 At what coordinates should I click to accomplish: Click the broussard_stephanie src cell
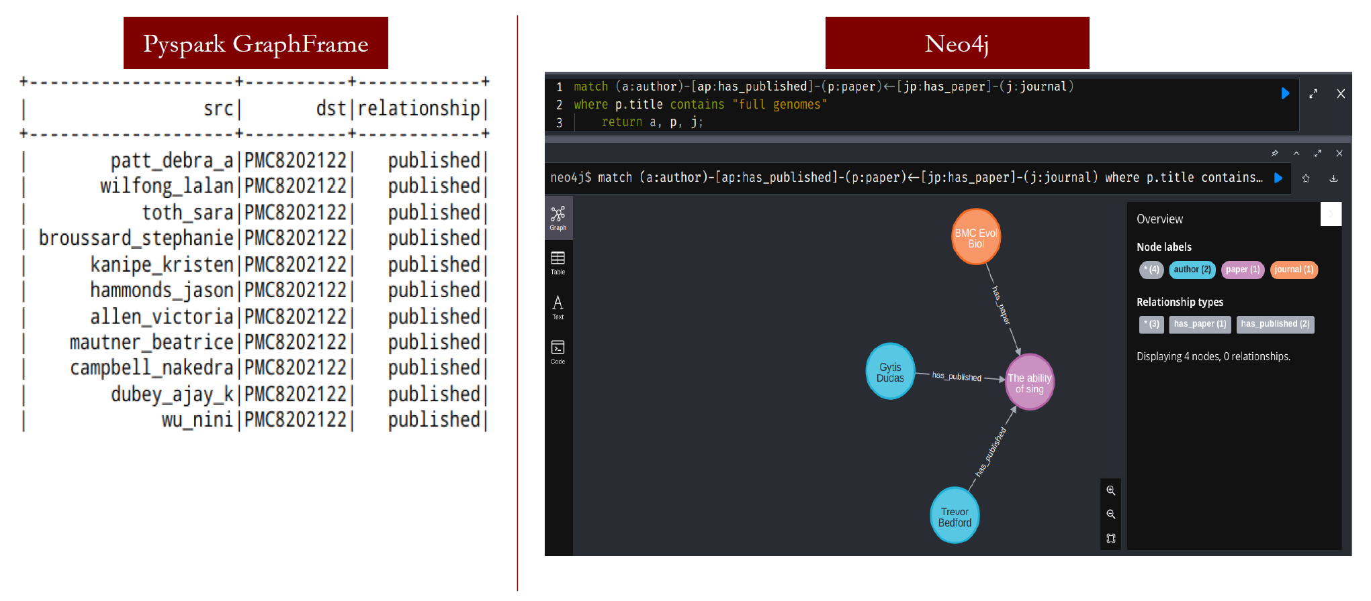click(136, 238)
